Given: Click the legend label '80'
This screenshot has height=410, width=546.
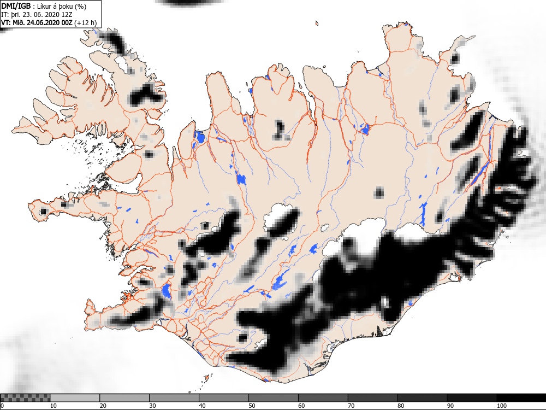Looking at the screenshot, I should coord(401,406).
